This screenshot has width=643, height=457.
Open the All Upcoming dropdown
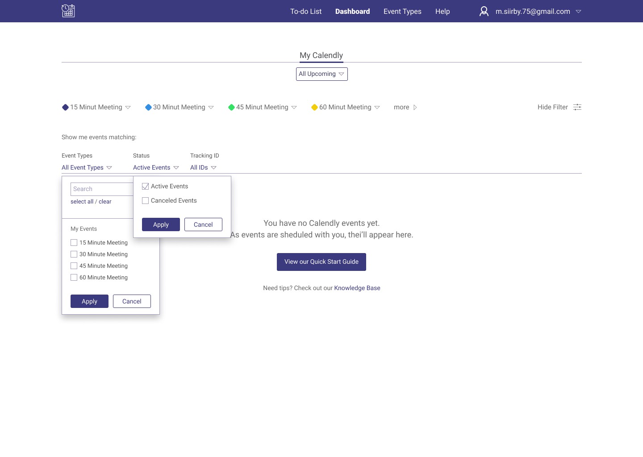[x=322, y=74]
